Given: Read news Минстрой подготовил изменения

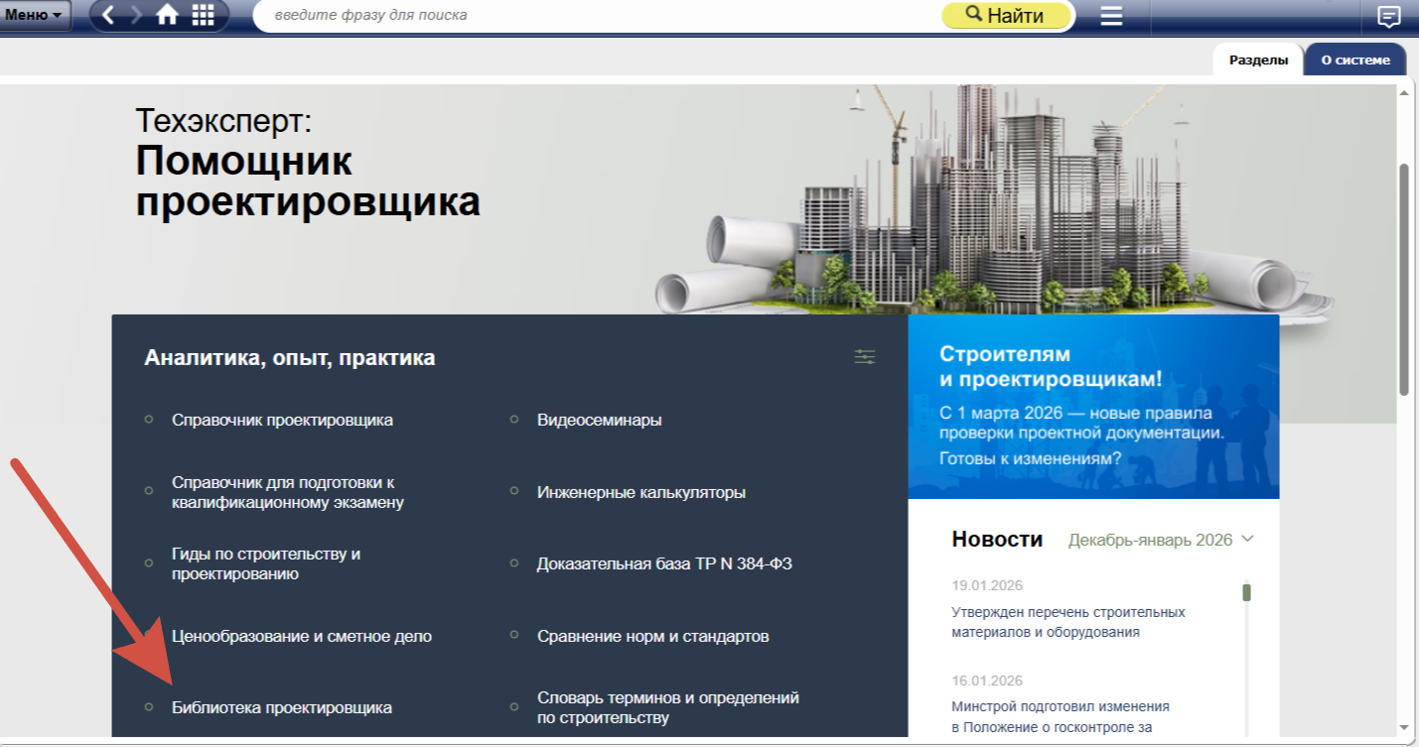Looking at the screenshot, I should coord(1061,716).
